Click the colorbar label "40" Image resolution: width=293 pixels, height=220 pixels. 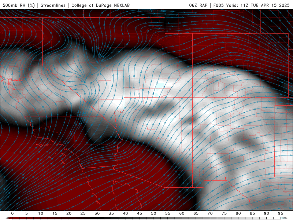(x=125, y=213)
